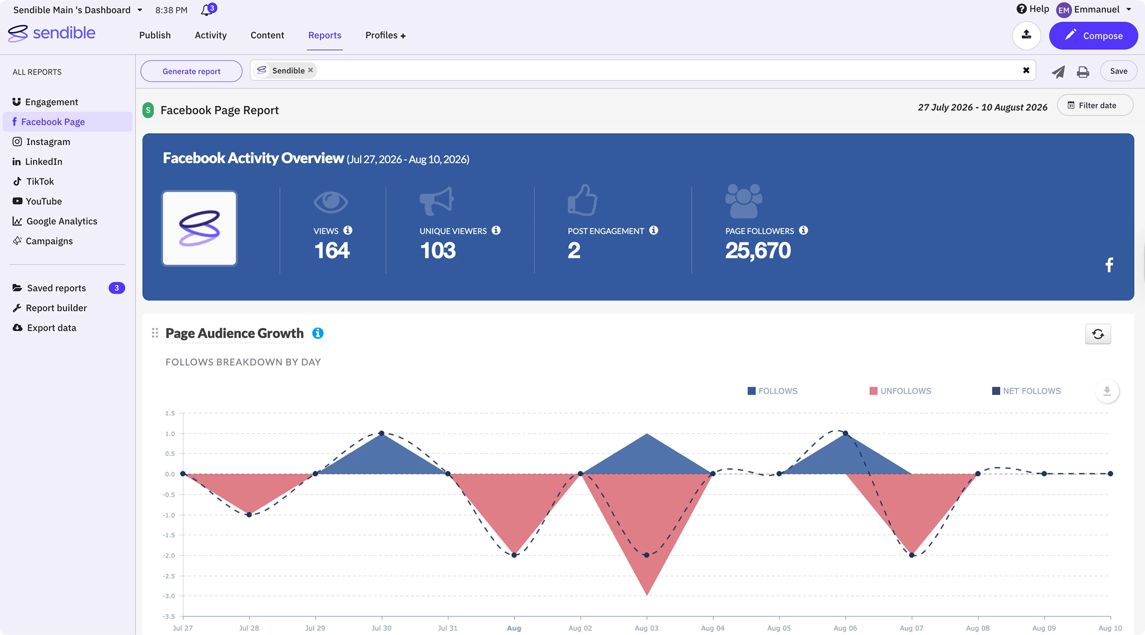This screenshot has height=635, width=1145.
Task: Remove the Sendible profile tag
Action: tap(311, 70)
